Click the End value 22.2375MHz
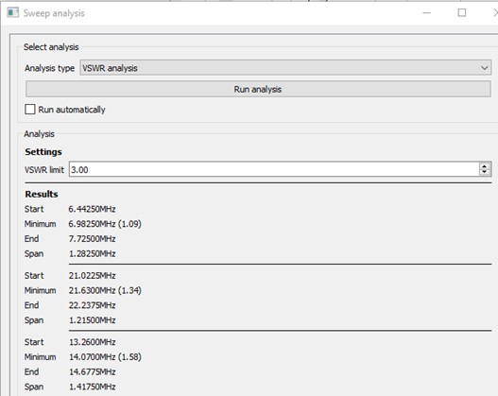The width and height of the screenshot is (498, 396). click(x=92, y=305)
